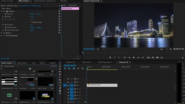Click the Mark In bracket button
Viewport: 185px width, 104px height.
[x=115, y=57]
